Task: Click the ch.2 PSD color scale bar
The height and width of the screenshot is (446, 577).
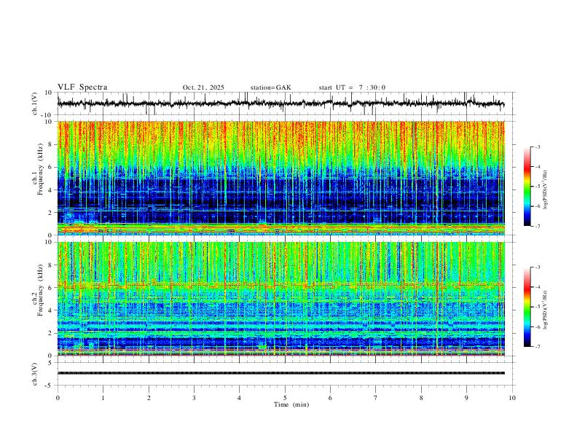Action: click(x=527, y=307)
